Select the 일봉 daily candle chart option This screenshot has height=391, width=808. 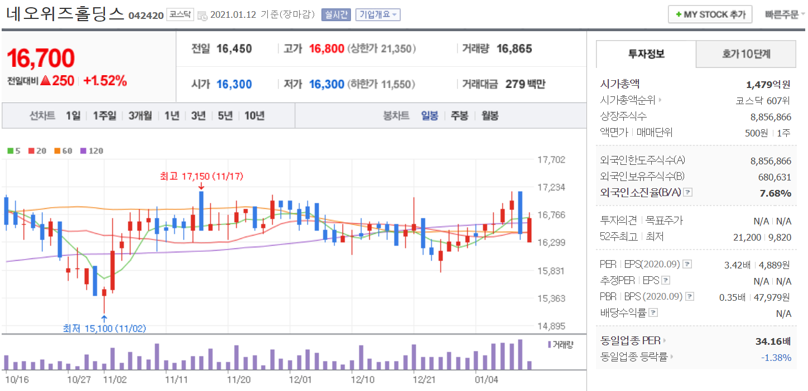coord(430,116)
